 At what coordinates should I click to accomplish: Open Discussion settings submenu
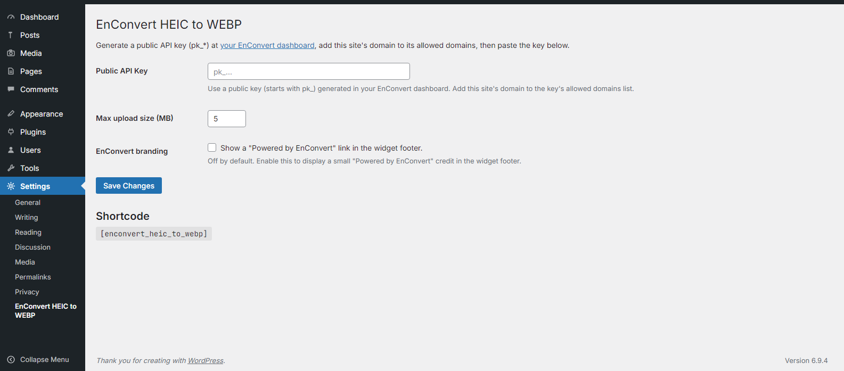32,248
